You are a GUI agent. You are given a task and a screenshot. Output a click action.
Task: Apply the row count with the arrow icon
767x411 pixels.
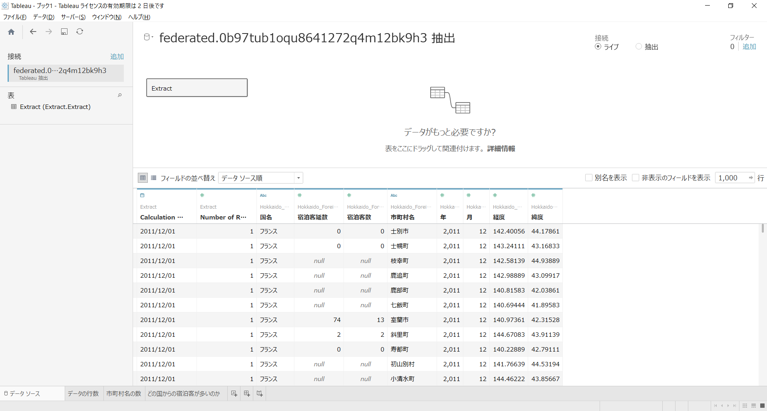(751, 178)
